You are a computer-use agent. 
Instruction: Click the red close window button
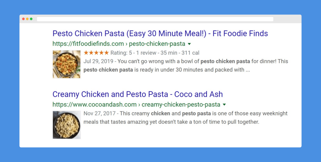(24, 19)
